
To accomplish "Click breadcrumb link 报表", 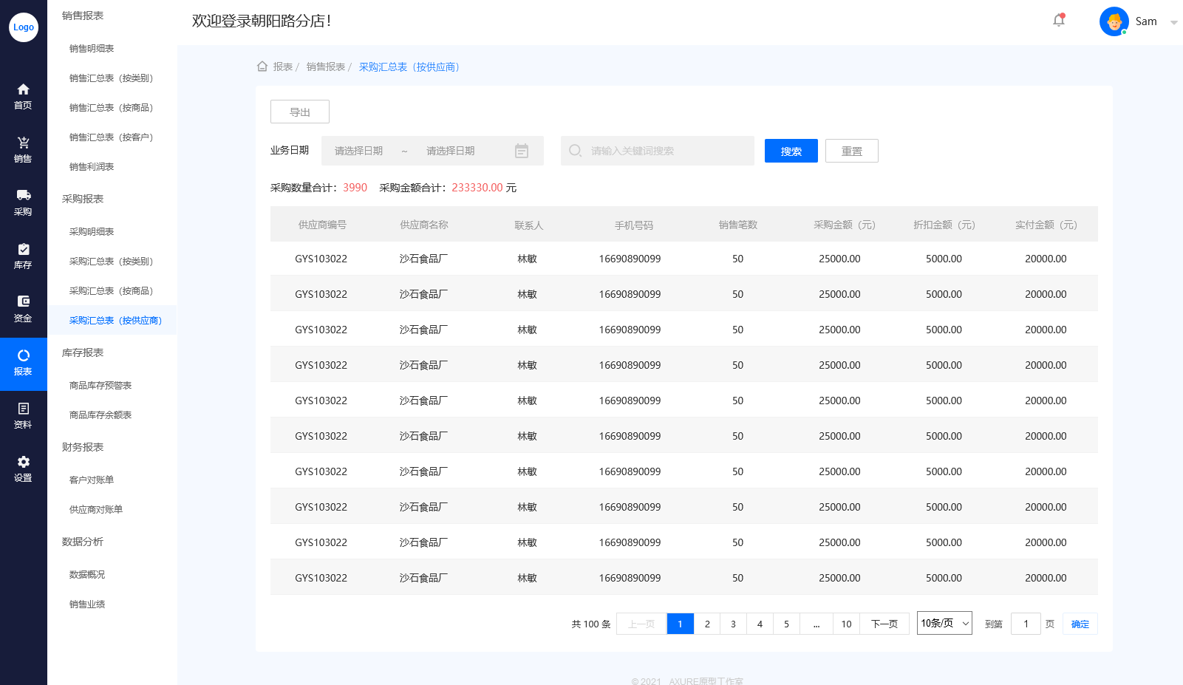I will coord(283,67).
